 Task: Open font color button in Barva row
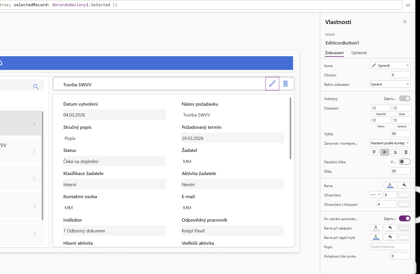390,185
